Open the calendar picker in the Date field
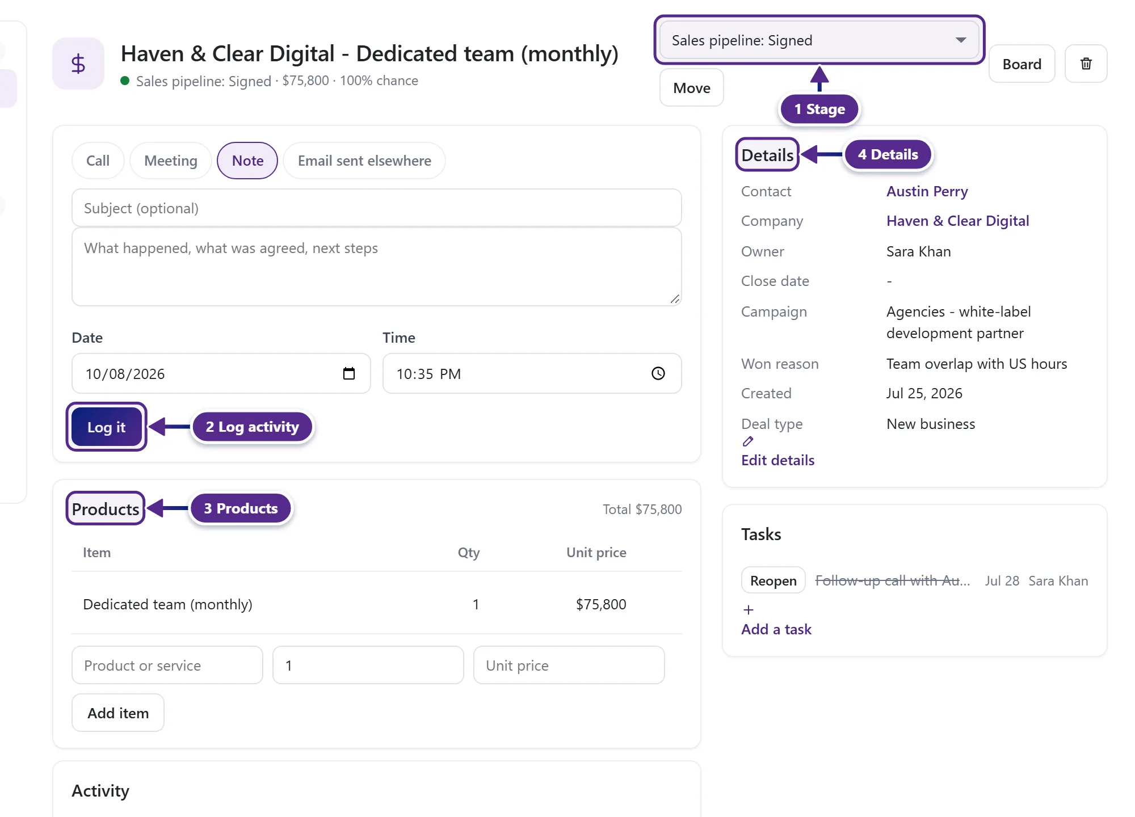This screenshot has height=817, width=1135. 349,373
